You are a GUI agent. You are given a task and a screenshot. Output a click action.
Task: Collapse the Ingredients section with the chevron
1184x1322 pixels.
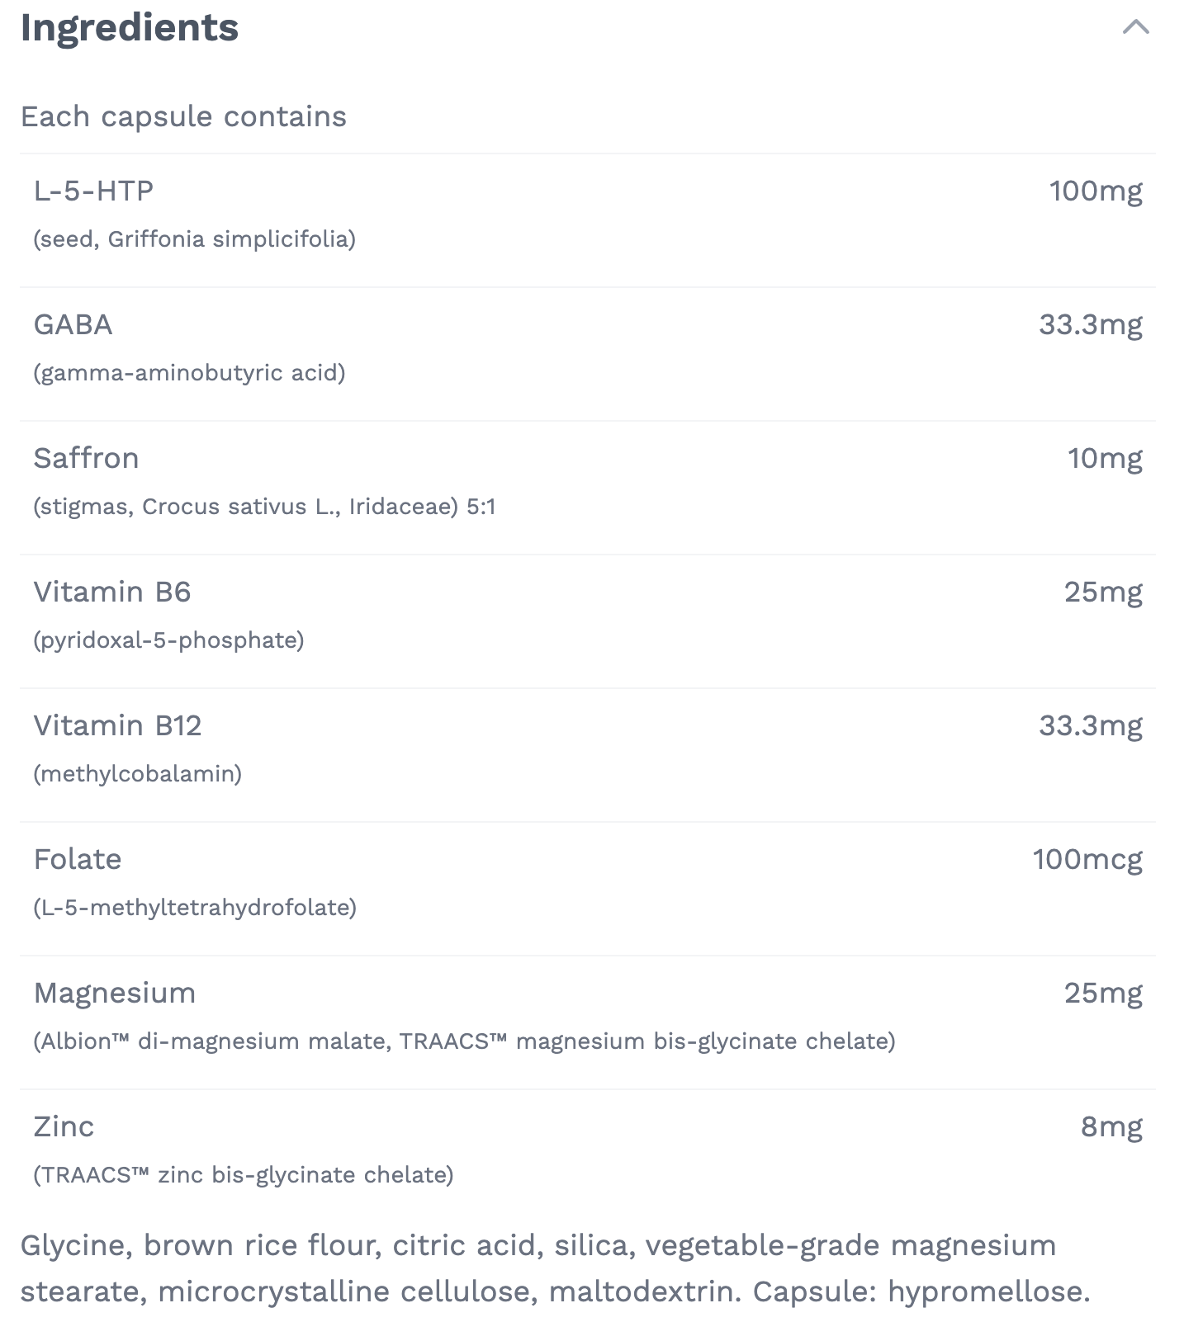[1136, 27]
